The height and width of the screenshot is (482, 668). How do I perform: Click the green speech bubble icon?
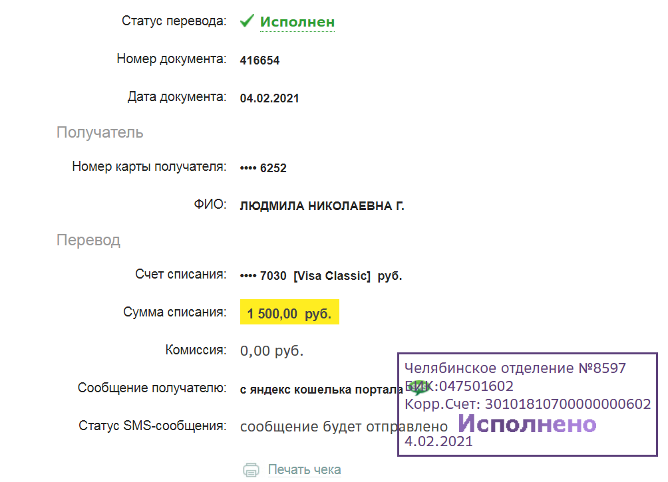[418, 387]
